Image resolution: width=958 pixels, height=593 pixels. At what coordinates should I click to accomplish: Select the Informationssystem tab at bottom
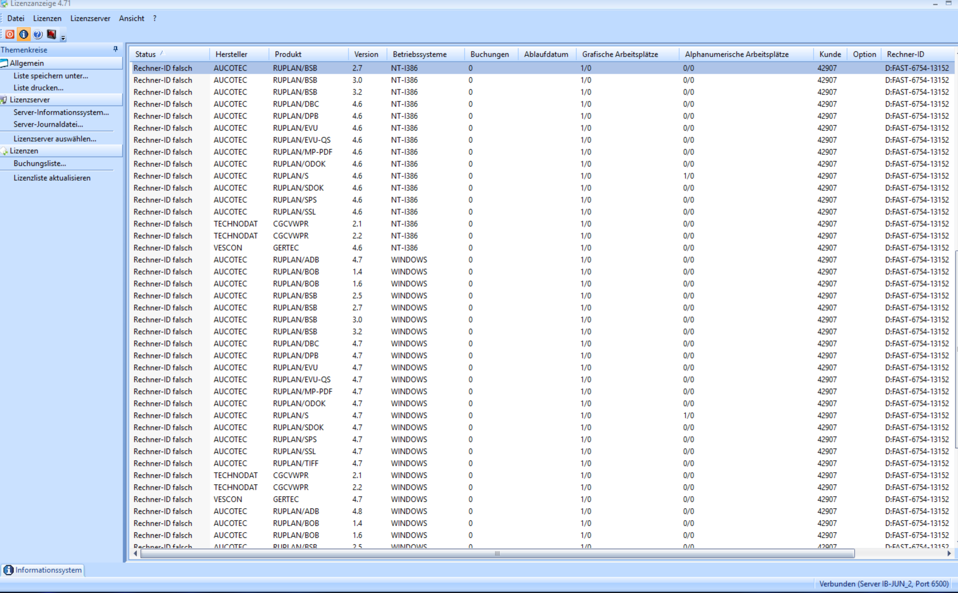pos(43,570)
